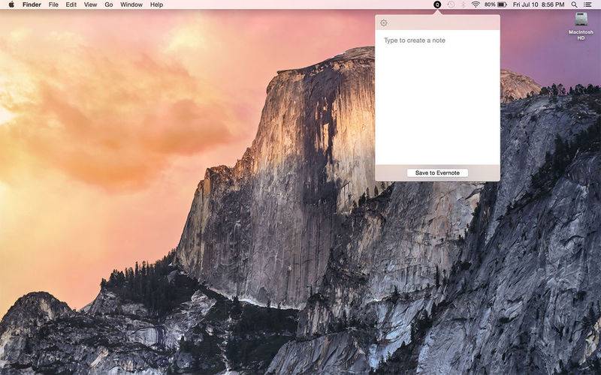Open the Wi-Fi status menu
601x375 pixels.
pos(476,4)
